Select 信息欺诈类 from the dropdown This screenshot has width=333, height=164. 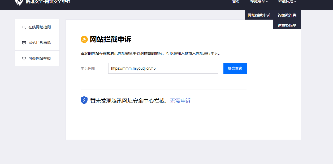[287, 26]
